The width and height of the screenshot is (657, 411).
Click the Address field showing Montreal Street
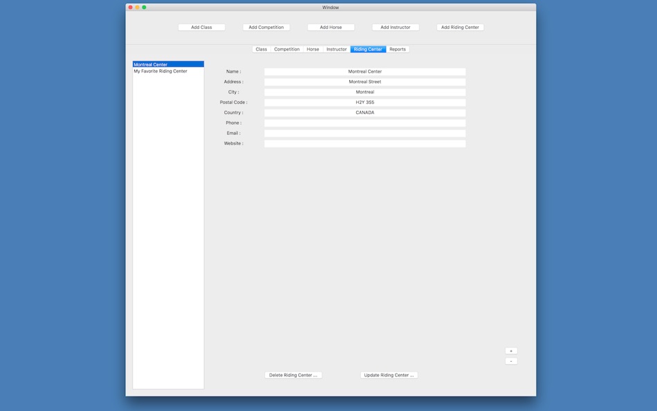click(x=364, y=82)
